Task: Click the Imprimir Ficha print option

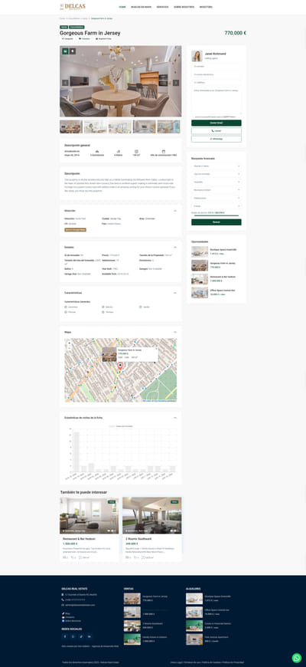Action: pyautogui.click(x=103, y=38)
